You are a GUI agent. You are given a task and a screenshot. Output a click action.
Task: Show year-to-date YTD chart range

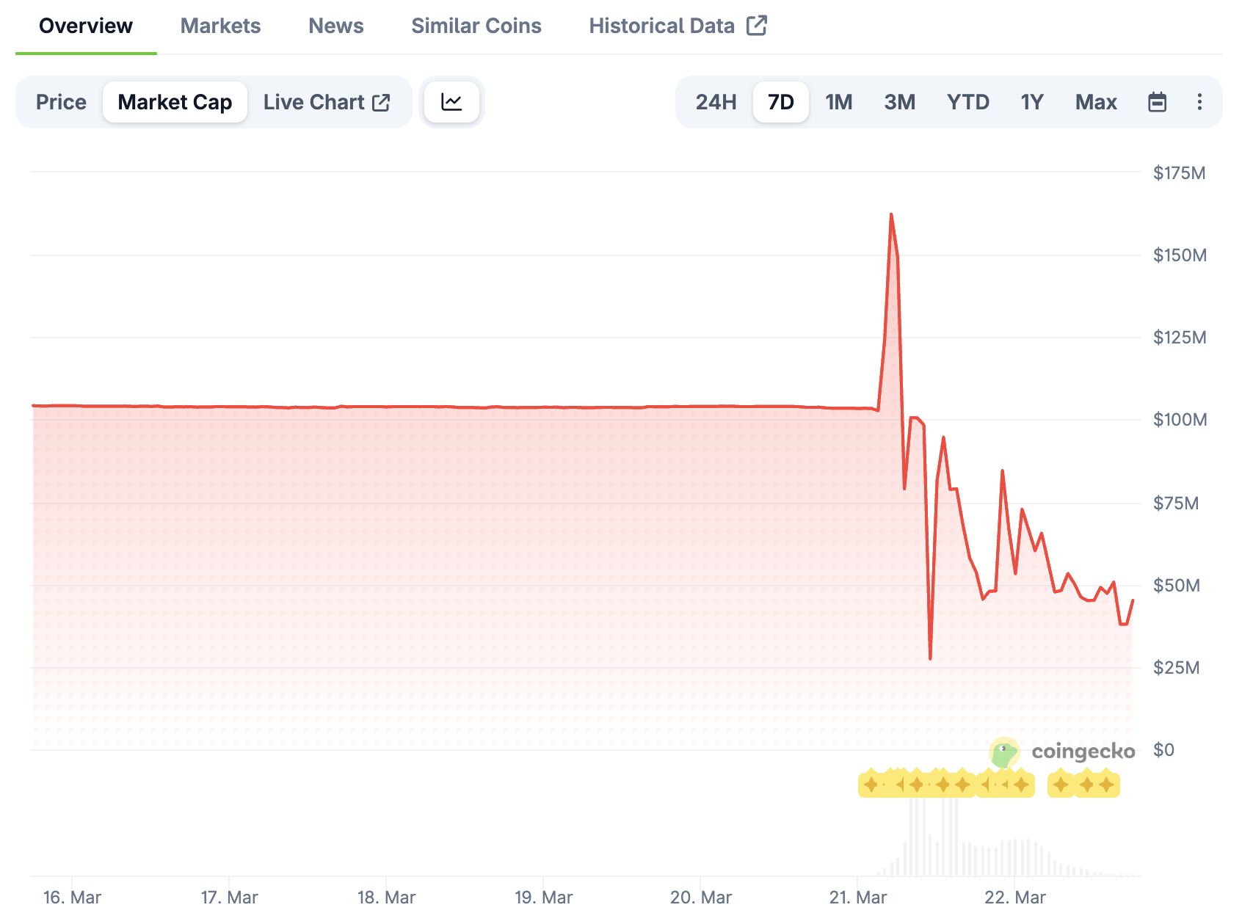967,102
